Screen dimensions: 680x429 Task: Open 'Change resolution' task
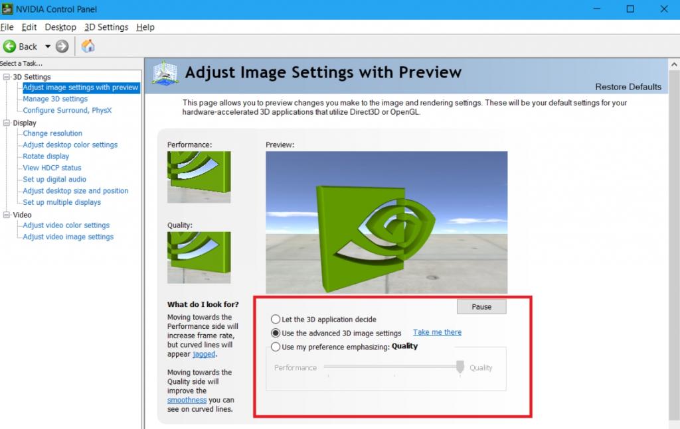[x=52, y=133]
